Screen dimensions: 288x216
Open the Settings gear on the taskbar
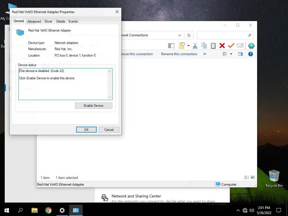[62, 210]
